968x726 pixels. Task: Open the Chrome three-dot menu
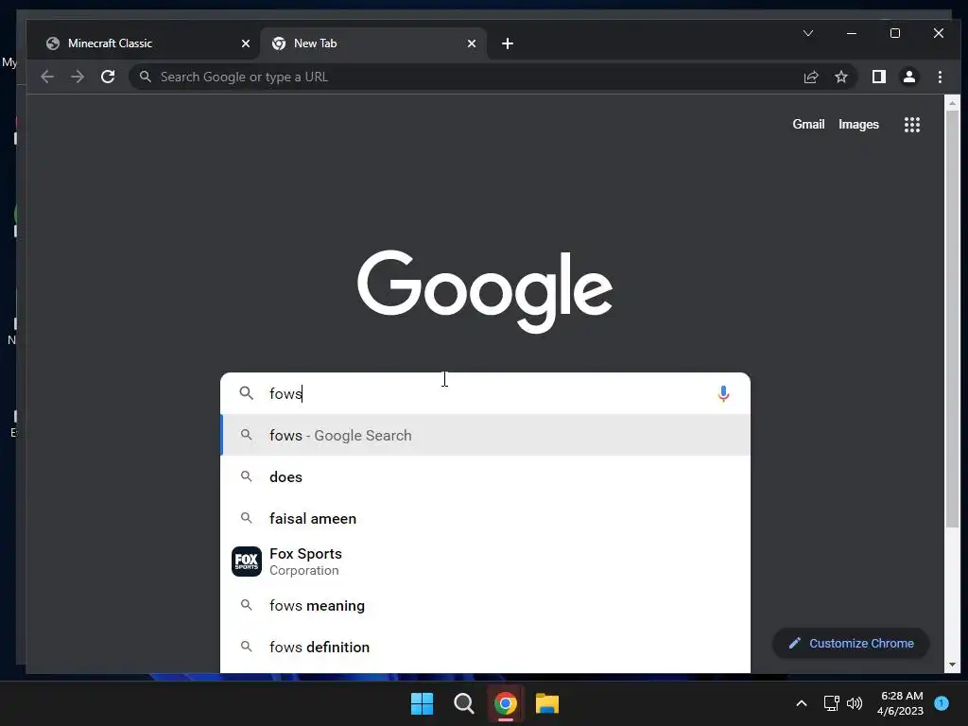tap(940, 78)
